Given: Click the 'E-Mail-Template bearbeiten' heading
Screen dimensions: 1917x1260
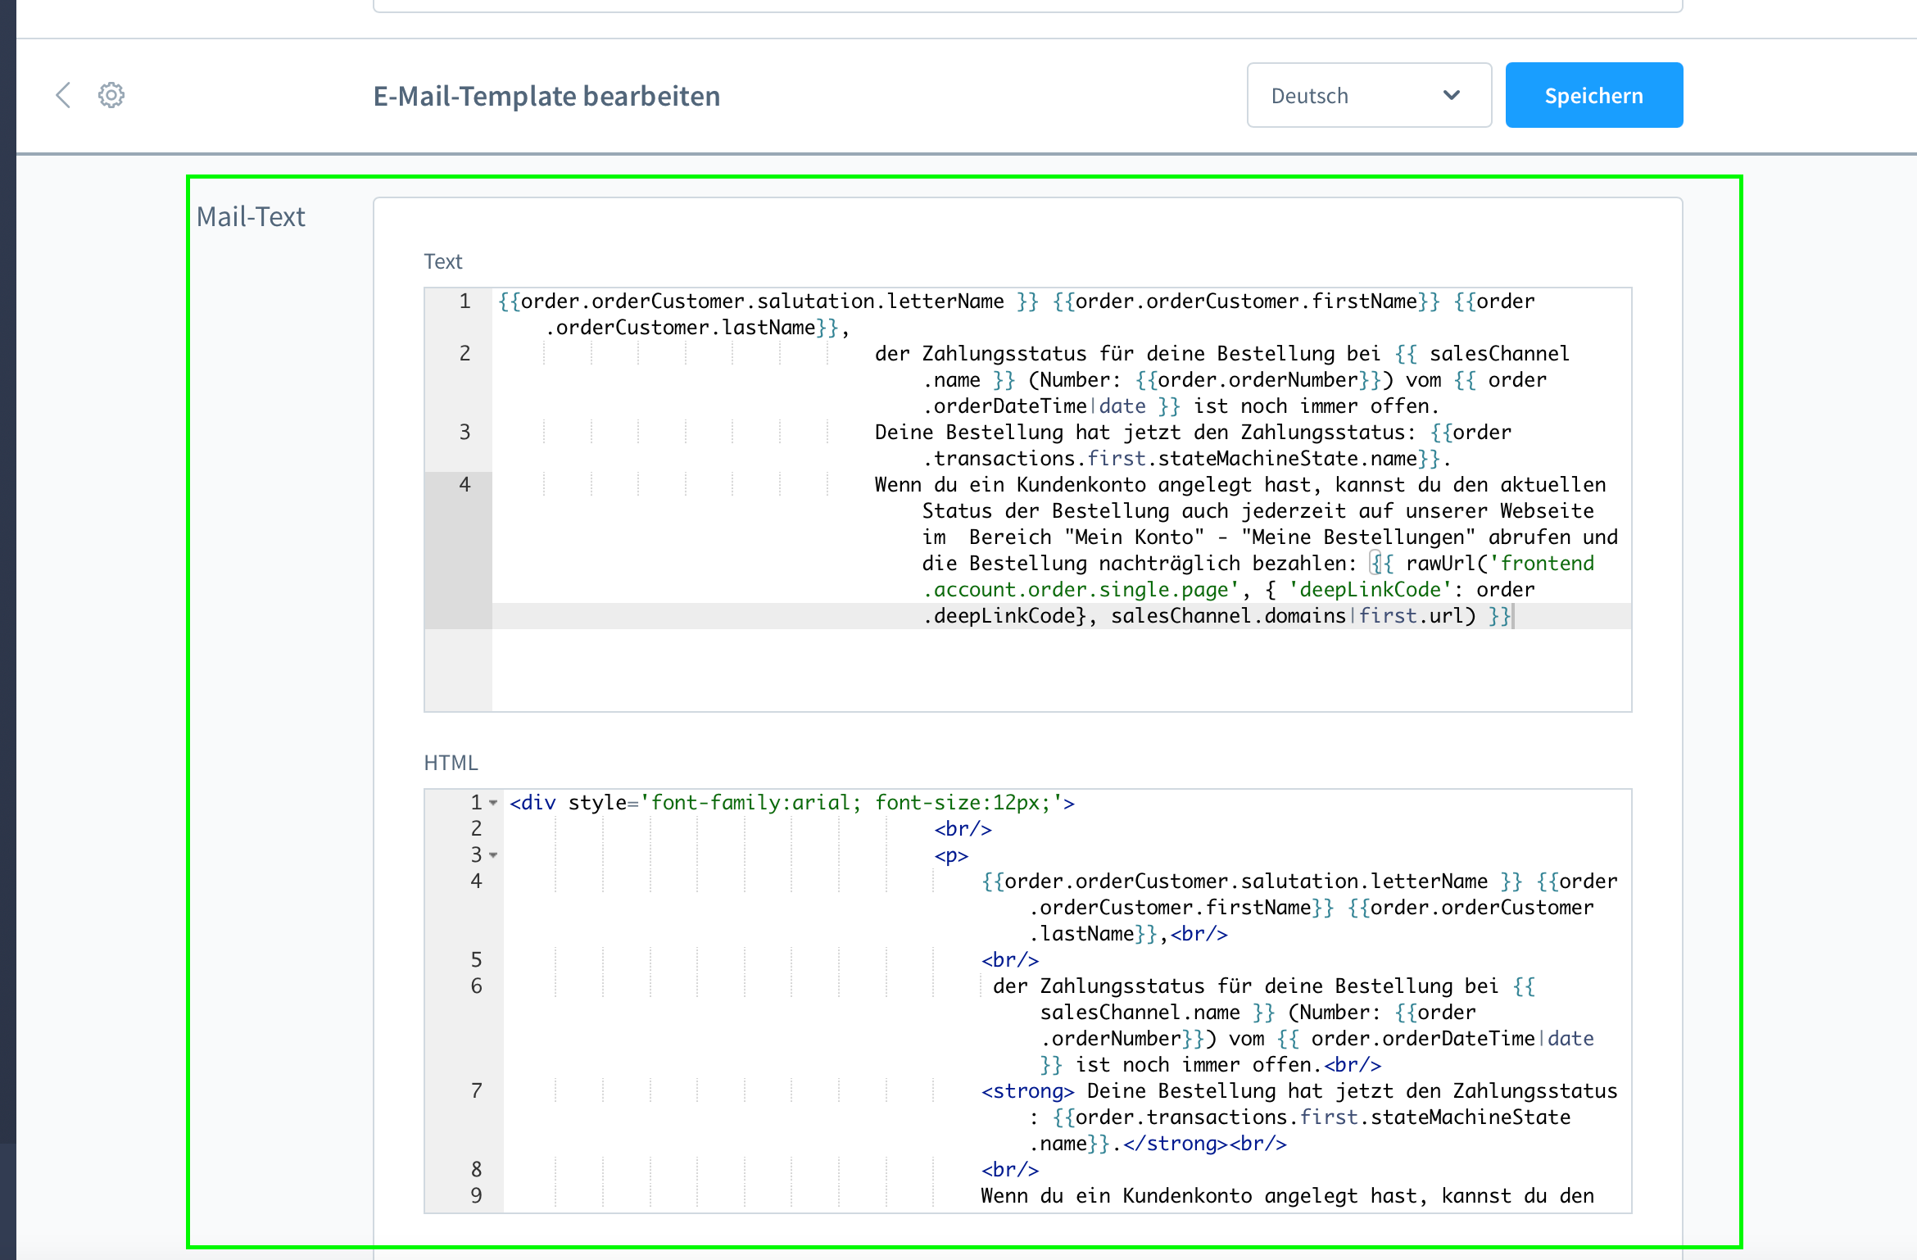Looking at the screenshot, I should point(546,96).
